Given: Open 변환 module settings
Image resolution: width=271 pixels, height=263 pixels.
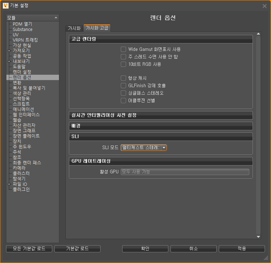Looking at the screenshot, I should (x=17, y=83).
